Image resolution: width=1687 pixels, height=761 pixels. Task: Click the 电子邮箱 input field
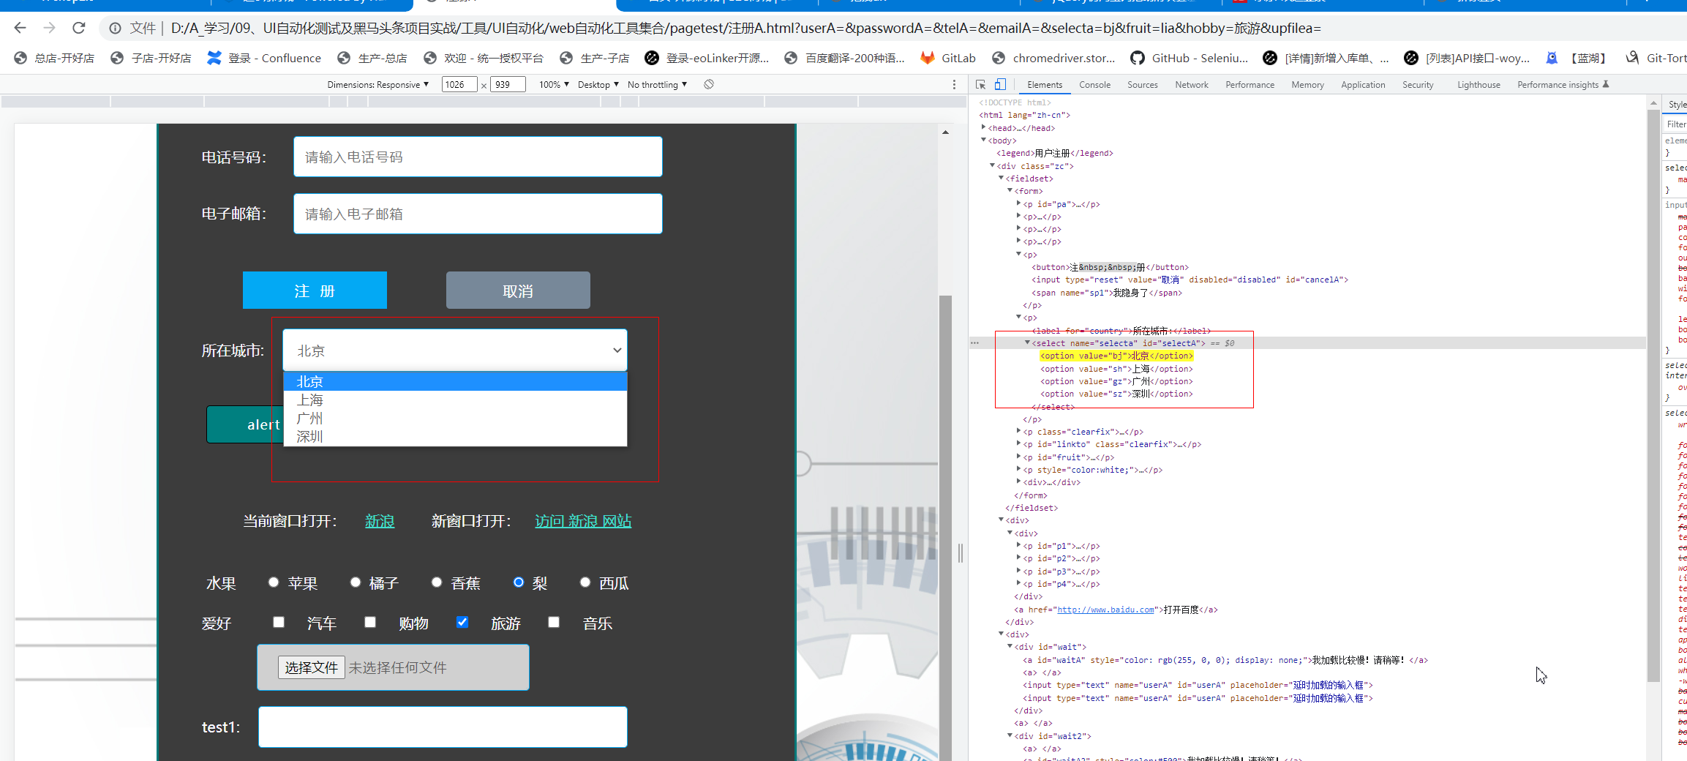pyautogui.click(x=478, y=214)
